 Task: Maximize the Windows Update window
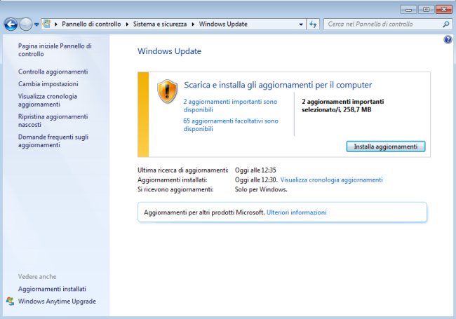426,10
